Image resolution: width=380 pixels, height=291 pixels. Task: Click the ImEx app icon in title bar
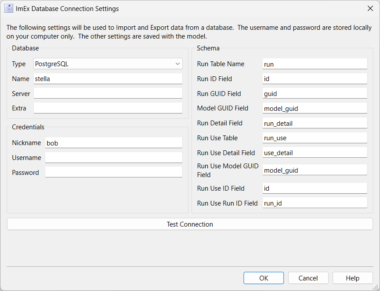coord(9,8)
